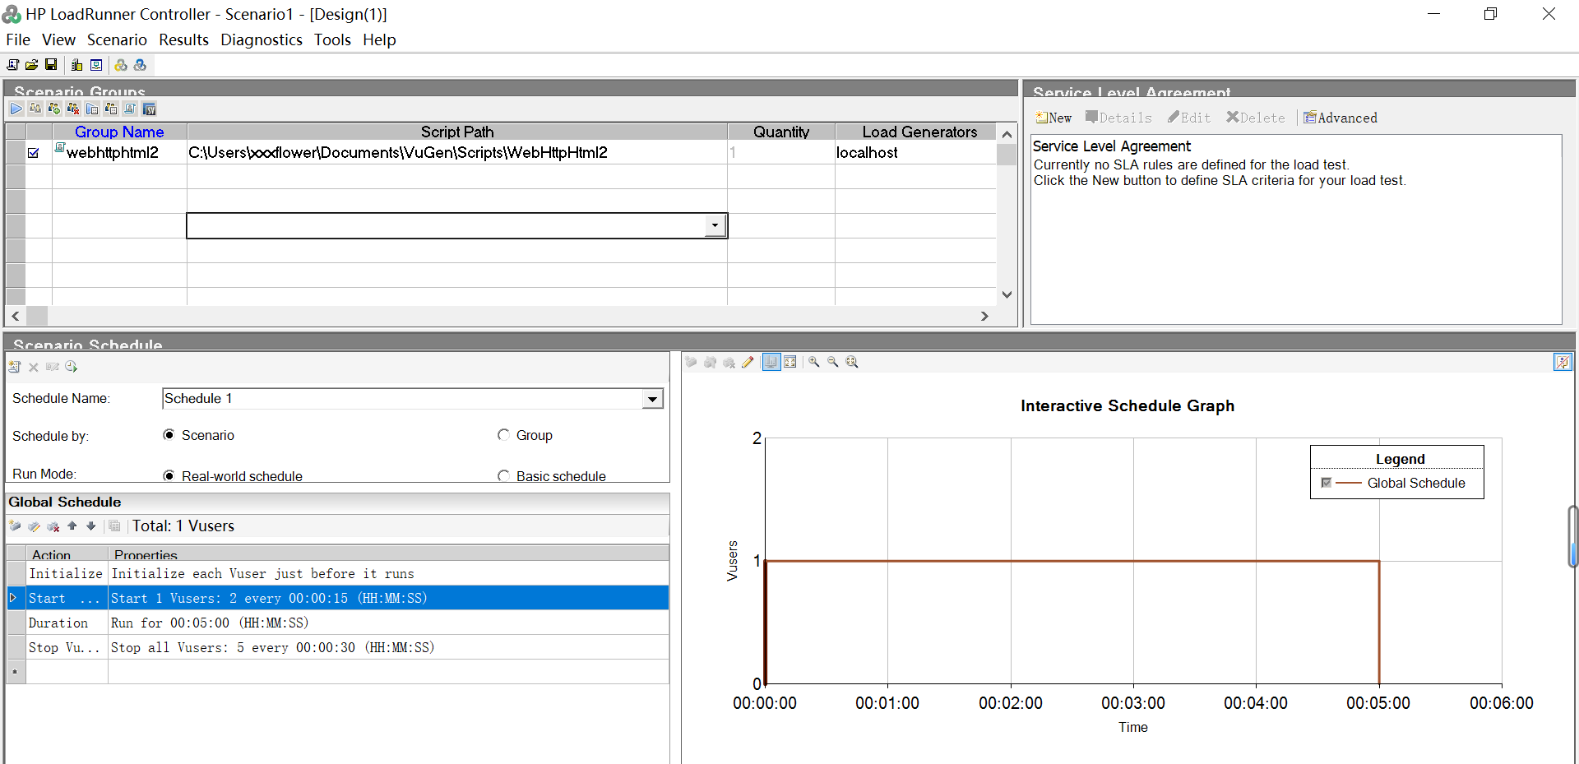Click the New Schedule icon
1579x764 pixels.
pos(15,367)
